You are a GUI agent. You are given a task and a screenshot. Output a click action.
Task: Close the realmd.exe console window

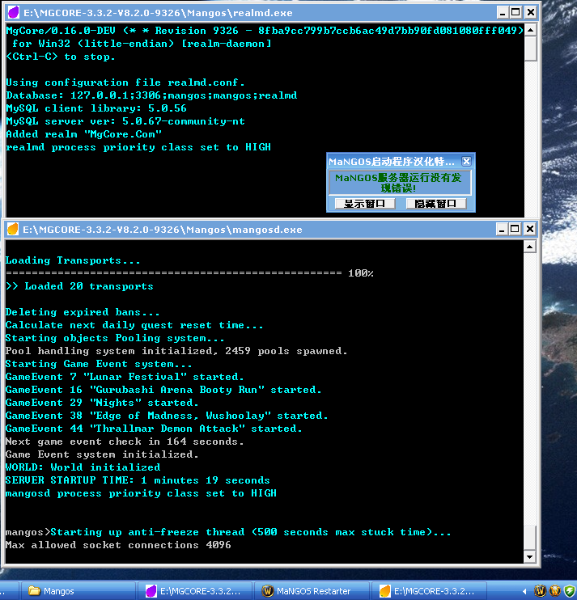[x=530, y=13]
